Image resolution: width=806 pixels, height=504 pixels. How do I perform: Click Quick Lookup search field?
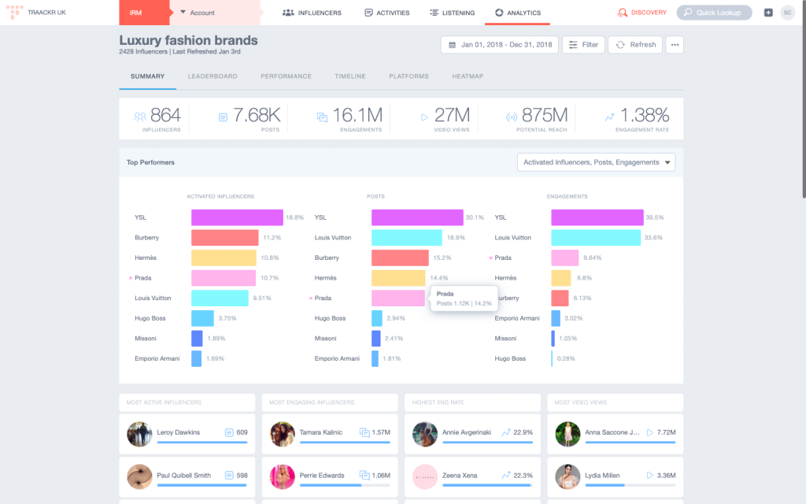point(715,13)
